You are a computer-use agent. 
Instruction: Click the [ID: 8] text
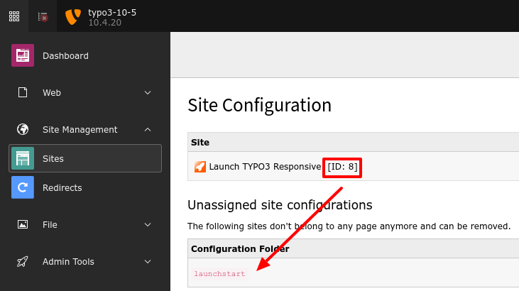point(342,167)
